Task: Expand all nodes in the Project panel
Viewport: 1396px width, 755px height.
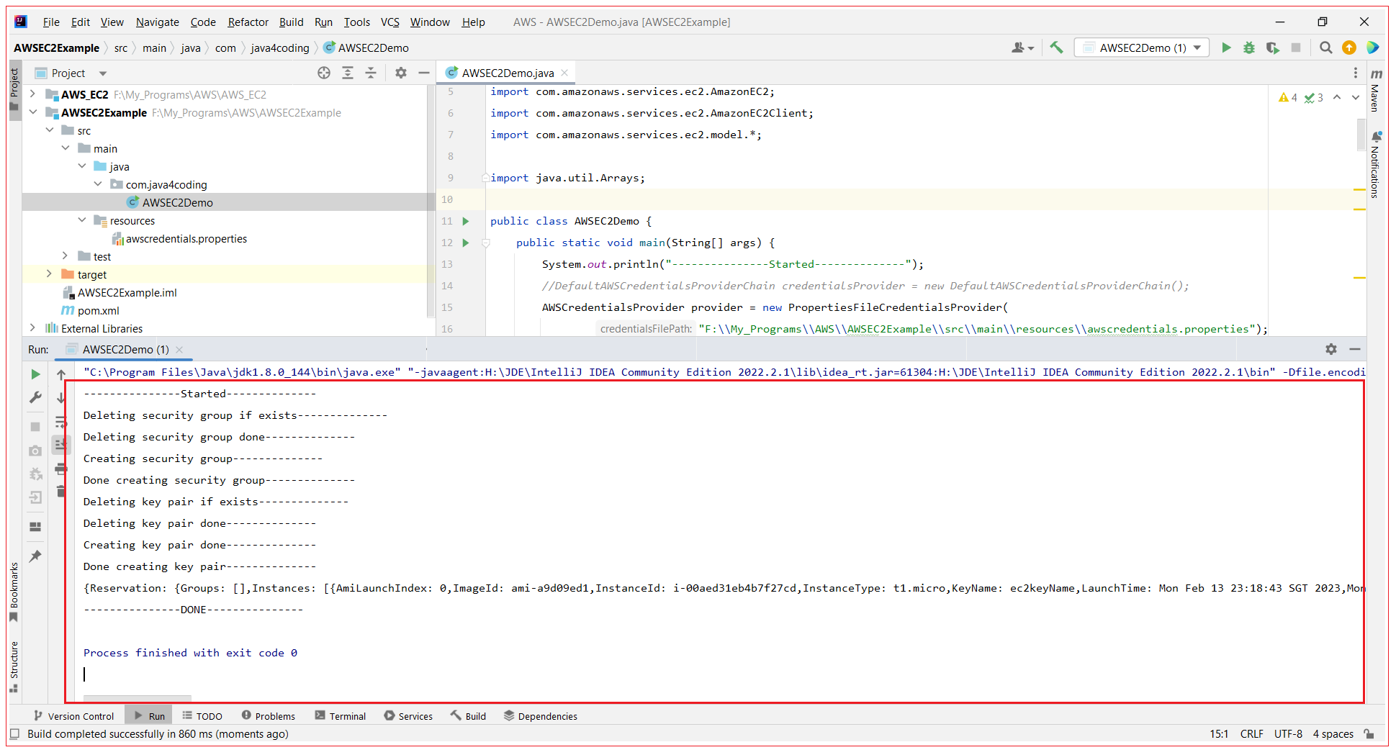Action: tap(348, 73)
